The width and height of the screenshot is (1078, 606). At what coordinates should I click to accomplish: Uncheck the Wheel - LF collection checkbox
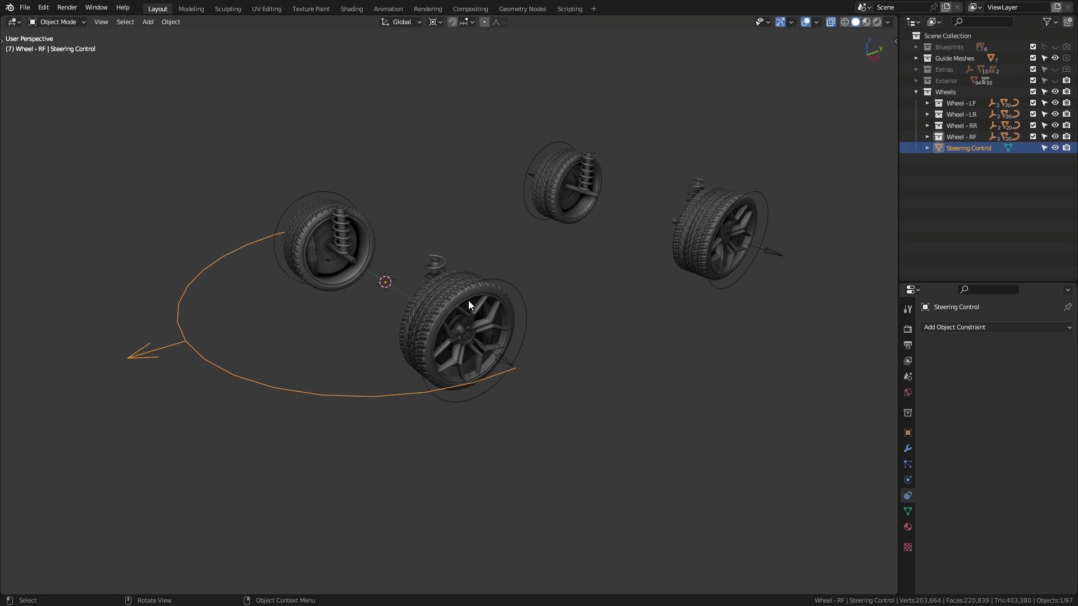click(x=1033, y=103)
